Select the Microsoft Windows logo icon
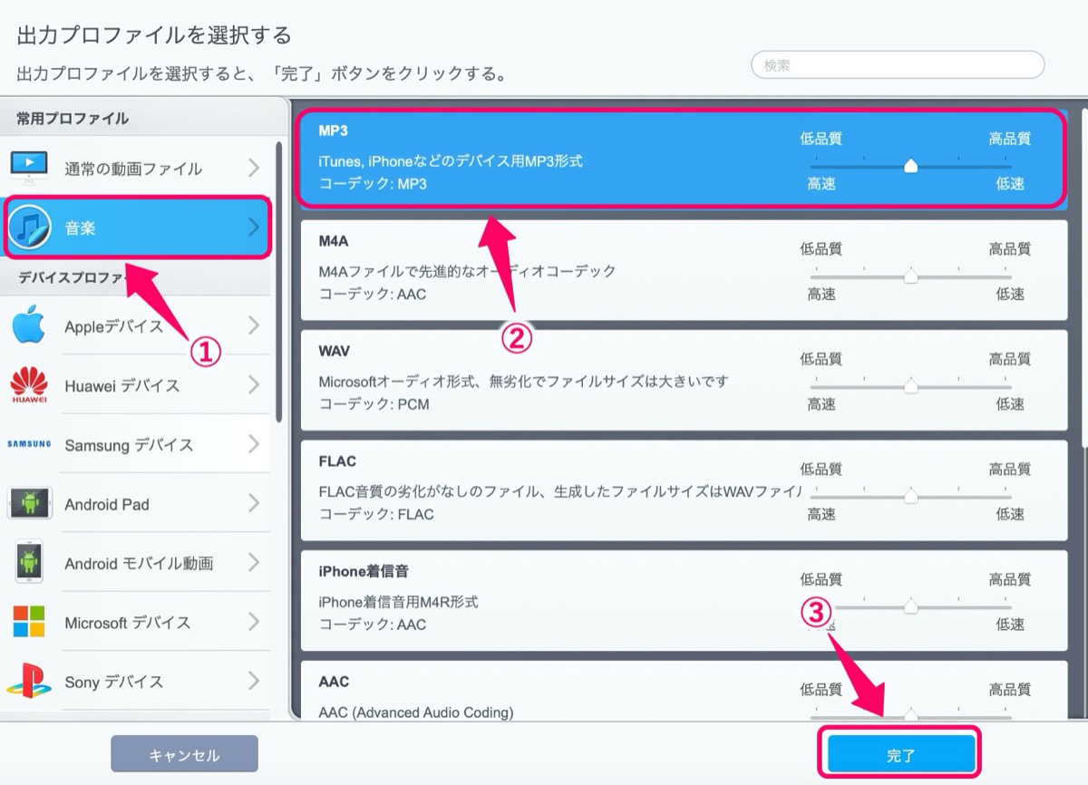This screenshot has height=785, width=1088. (x=29, y=622)
